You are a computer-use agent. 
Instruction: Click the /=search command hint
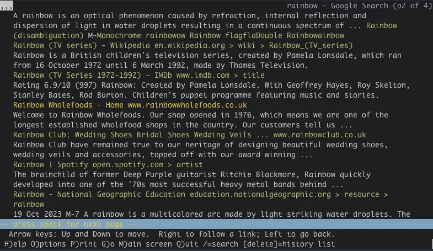[x=221, y=244]
